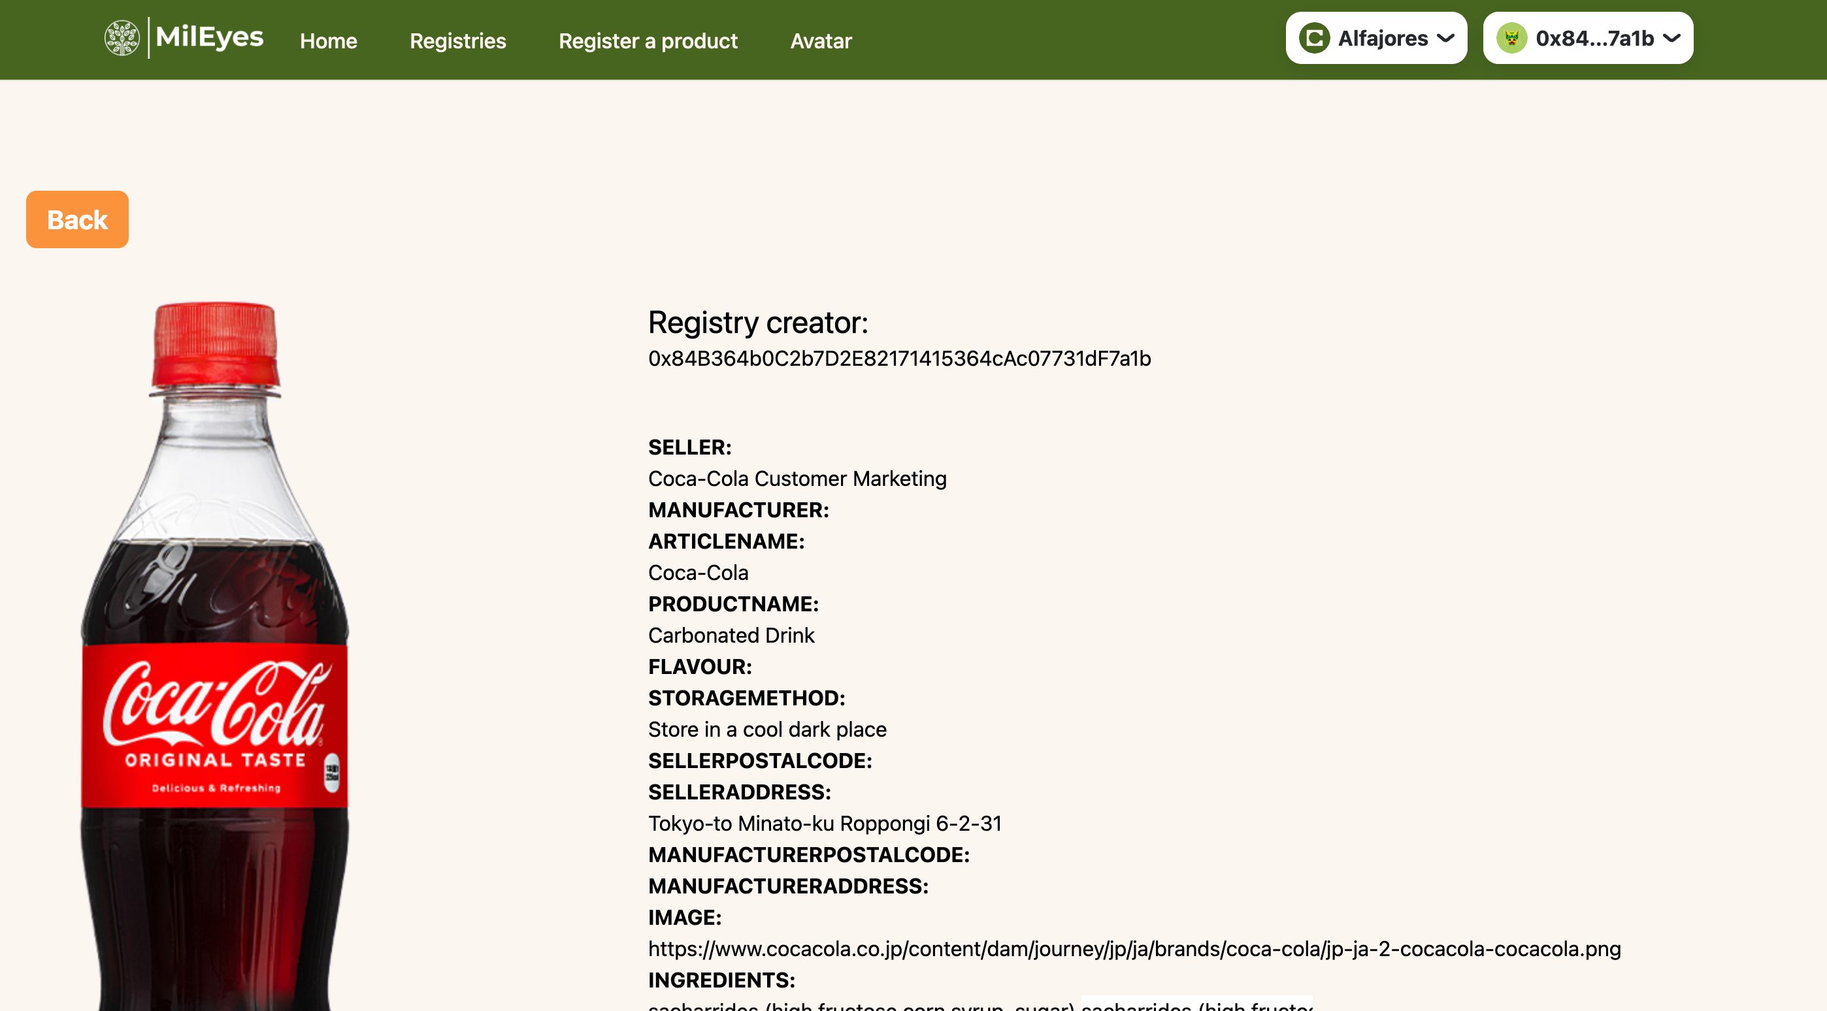Click Store in a cool dark place
This screenshot has width=1827, height=1011.
(x=767, y=730)
